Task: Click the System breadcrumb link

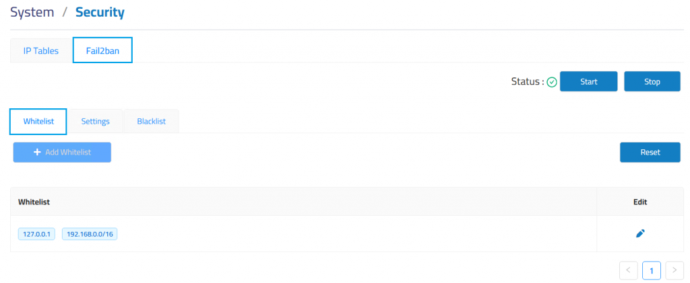Action: coord(32,12)
